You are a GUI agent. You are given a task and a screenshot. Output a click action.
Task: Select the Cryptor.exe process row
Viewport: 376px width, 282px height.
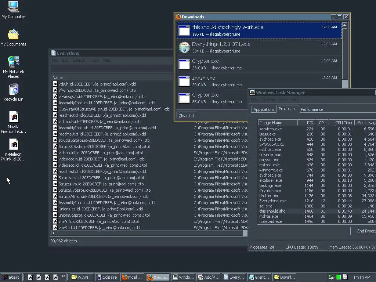tap(317, 191)
